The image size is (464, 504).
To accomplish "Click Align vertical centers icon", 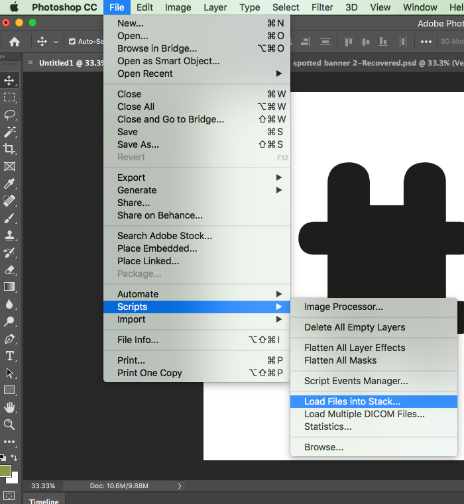I will (x=365, y=42).
